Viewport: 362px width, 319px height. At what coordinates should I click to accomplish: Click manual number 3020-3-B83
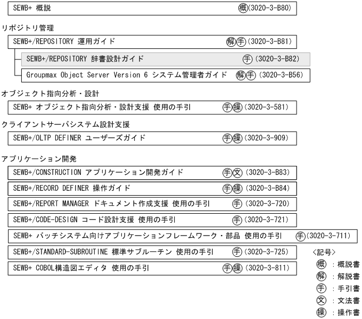tap(268, 172)
